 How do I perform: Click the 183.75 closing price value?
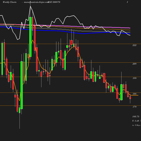pos(136,116)
